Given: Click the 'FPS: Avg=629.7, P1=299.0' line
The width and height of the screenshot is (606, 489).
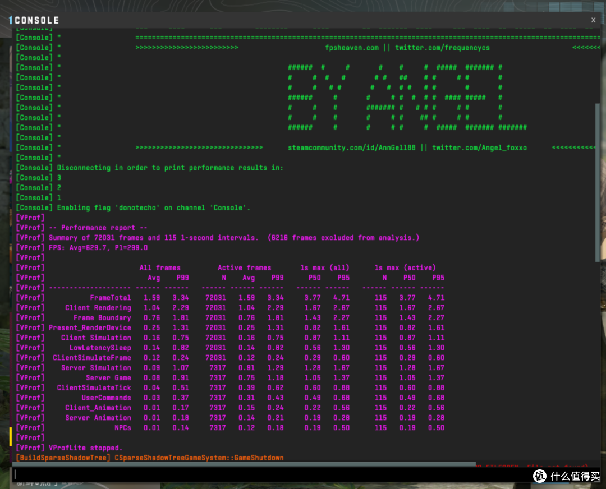Looking at the screenshot, I should (x=98, y=248).
